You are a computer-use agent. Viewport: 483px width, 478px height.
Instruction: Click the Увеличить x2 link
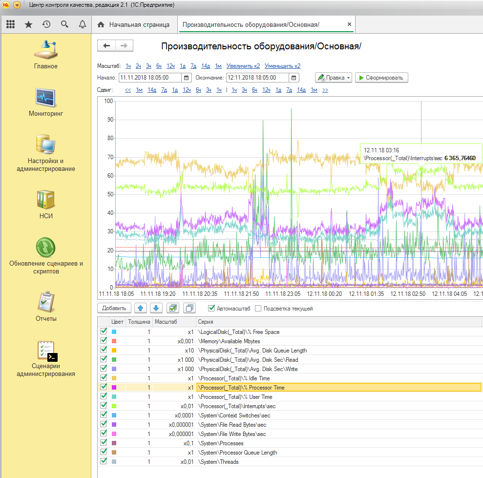pyautogui.click(x=243, y=66)
